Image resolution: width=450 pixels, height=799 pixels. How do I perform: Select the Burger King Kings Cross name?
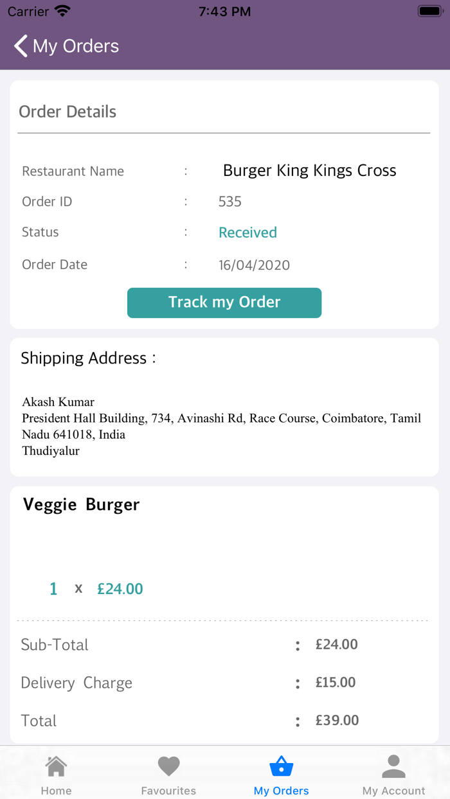coord(309,171)
